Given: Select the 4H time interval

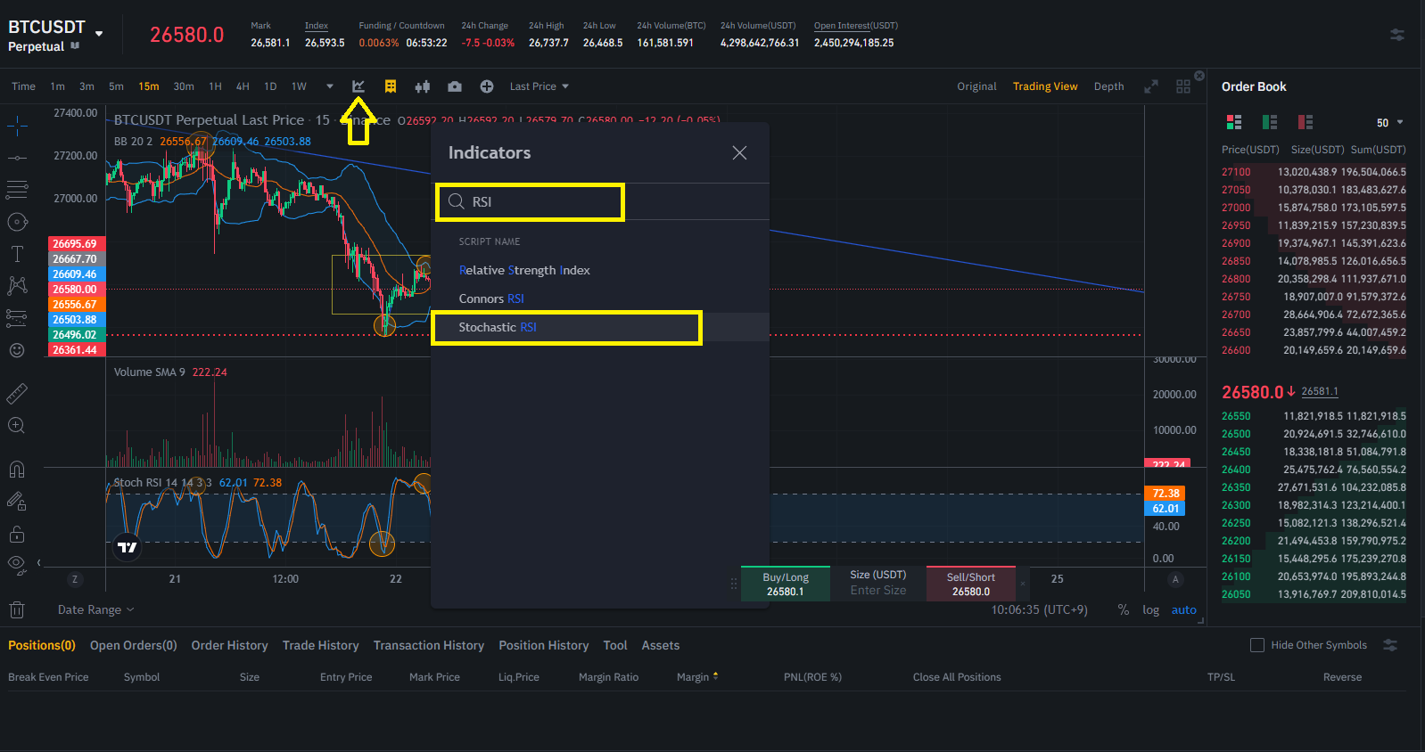Looking at the screenshot, I should click(x=243, y=86).
